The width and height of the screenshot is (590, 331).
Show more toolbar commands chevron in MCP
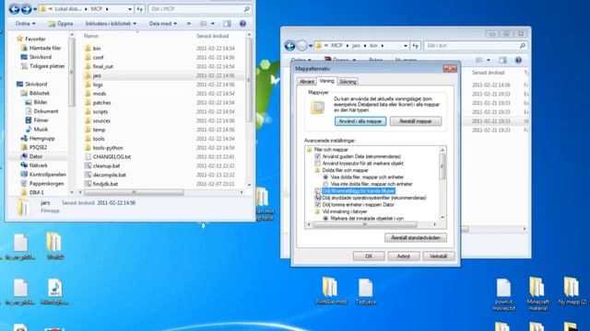[189, 24]
